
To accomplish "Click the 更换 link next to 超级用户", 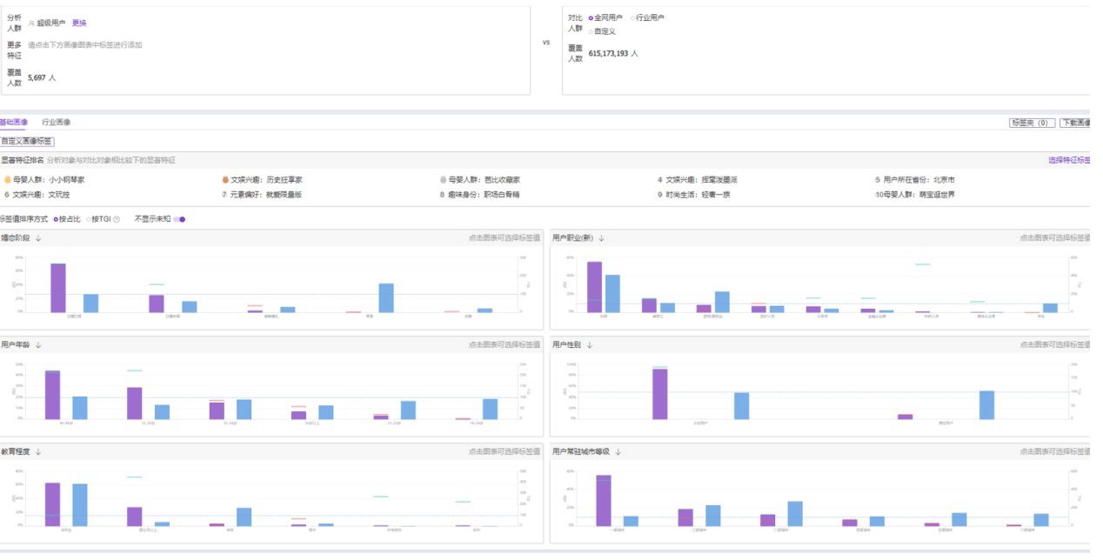I will click(x=79, y=23).
